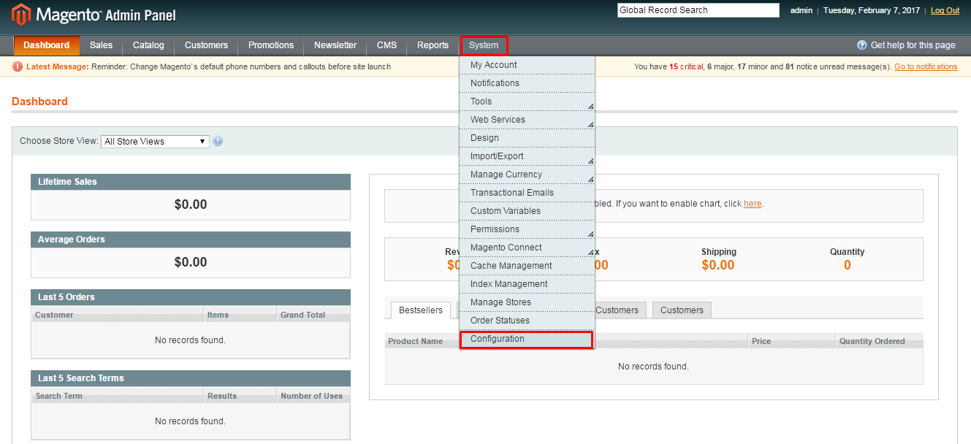Follow the Go to notifications link
971x444 pixels.
926,66
